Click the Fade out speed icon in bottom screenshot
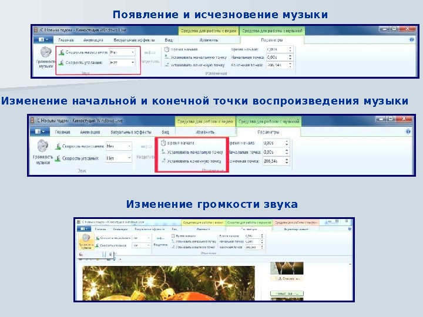423x317 pixels. pyautogui.click(x=98, y=245)
